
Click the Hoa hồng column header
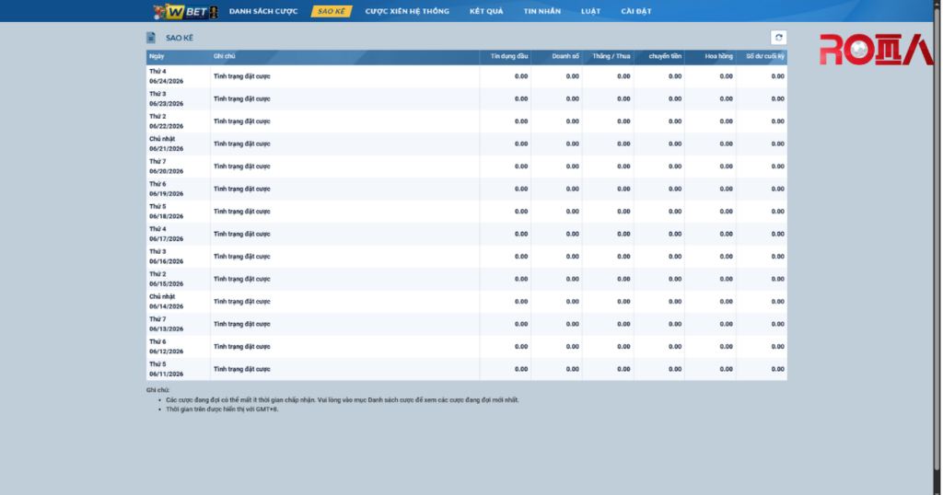(710, 56)
